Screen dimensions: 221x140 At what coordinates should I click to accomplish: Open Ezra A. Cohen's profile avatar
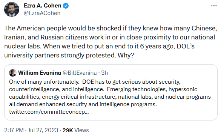[x=12, y=9]
